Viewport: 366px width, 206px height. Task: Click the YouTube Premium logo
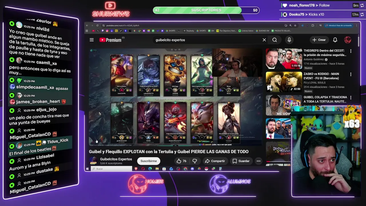coord(110,40)
